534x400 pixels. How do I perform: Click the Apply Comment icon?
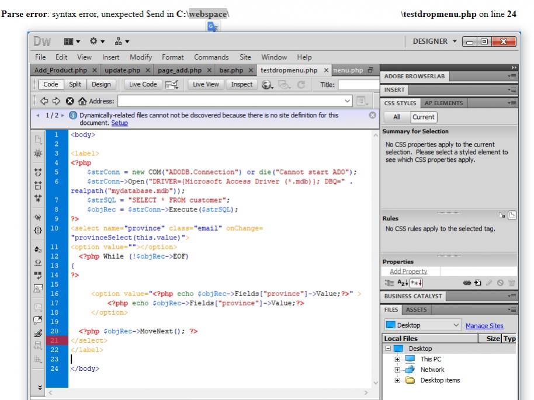pyautogui.click(x=38, y=307)
